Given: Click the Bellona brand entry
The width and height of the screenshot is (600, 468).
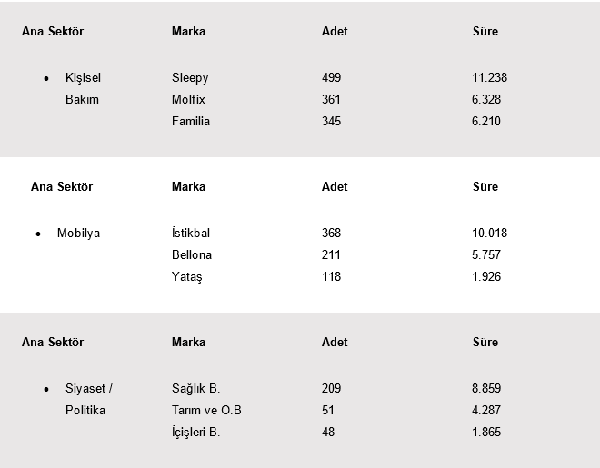Looking at the screenshot, I should click(192, 254).
